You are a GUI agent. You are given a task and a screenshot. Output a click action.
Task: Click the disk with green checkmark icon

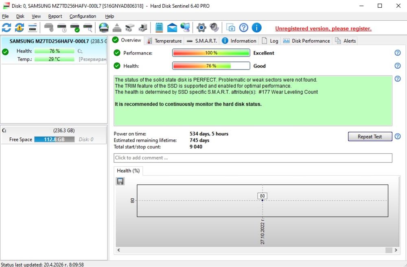click(75, 28)
